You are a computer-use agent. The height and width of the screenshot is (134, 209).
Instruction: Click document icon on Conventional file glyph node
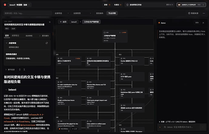pyautogui.click(x=58, y=121)
